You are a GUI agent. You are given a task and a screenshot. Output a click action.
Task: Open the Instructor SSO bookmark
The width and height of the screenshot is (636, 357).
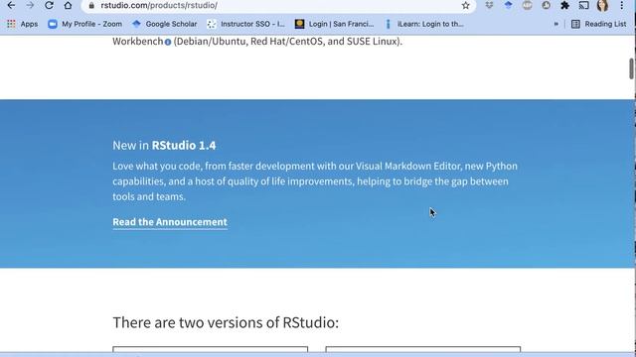245,24
